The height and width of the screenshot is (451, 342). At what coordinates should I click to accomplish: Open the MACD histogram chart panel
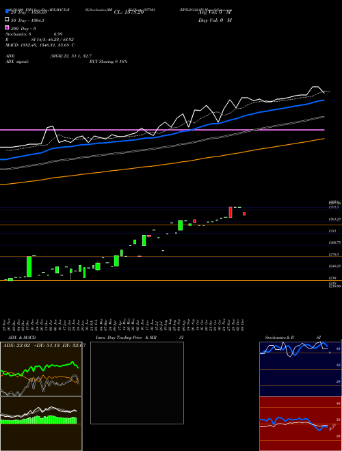pyautogui.click(x=41, y=424)
